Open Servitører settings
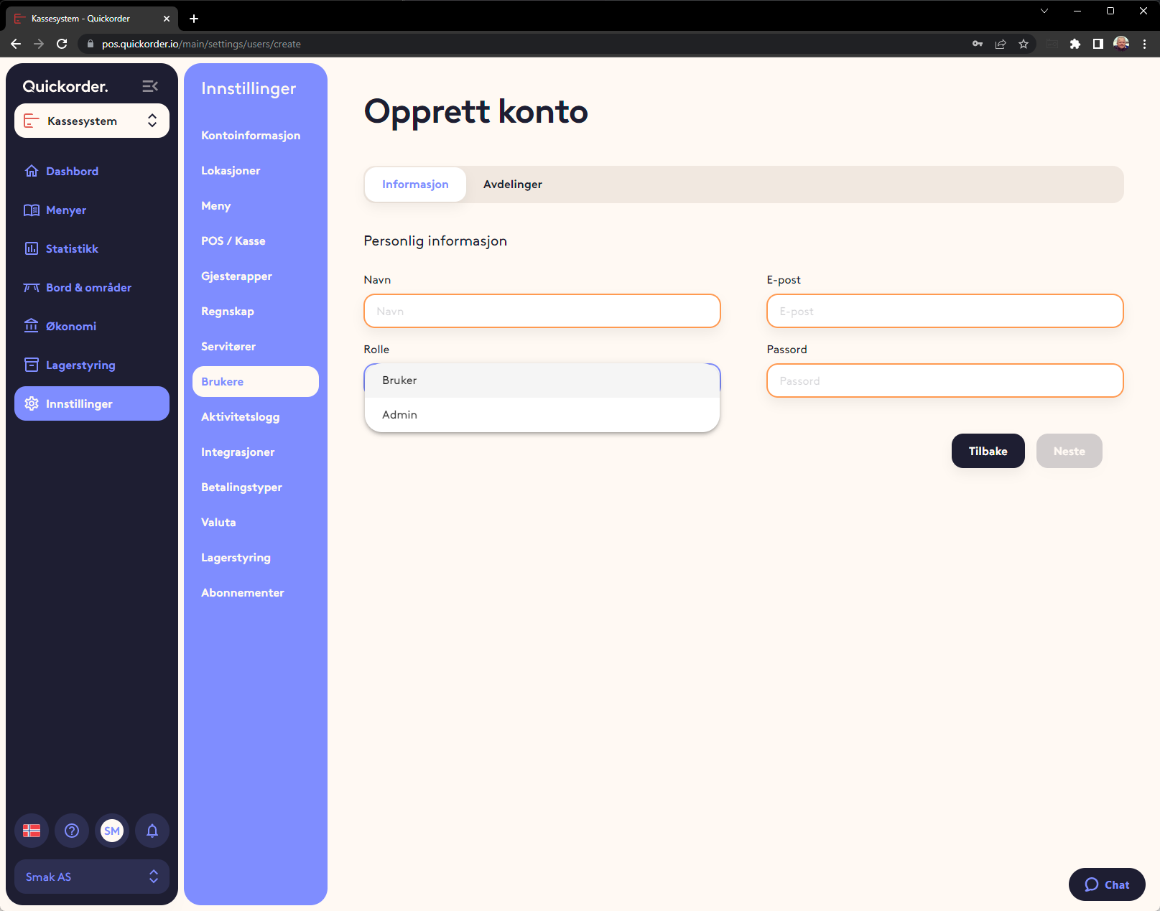Viewport: 1160px width, 911px height. pyautogui.click(x=228, y=346)
